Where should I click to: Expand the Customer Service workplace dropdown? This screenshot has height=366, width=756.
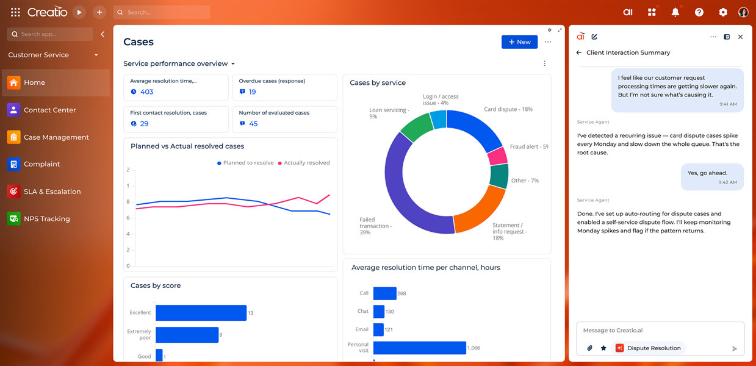96,55
